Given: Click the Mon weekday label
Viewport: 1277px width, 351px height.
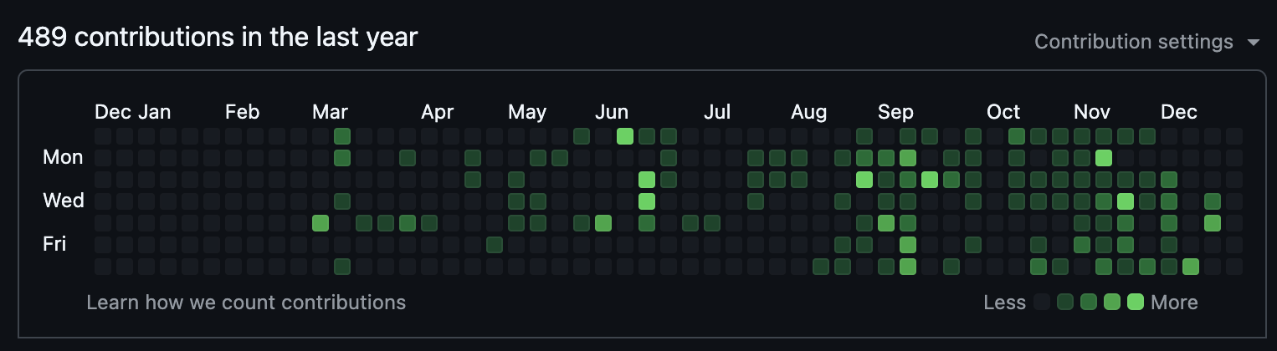Looking at the screenshot, I should 63,157.
